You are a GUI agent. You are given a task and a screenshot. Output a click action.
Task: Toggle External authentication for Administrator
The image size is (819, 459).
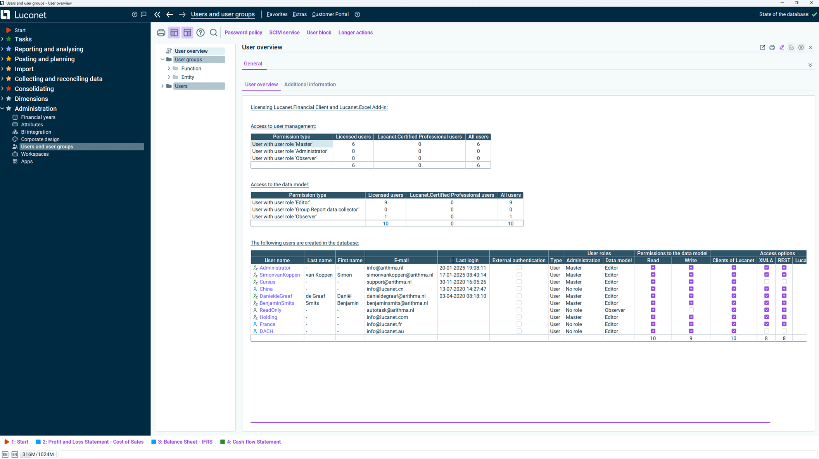[519, 268]
